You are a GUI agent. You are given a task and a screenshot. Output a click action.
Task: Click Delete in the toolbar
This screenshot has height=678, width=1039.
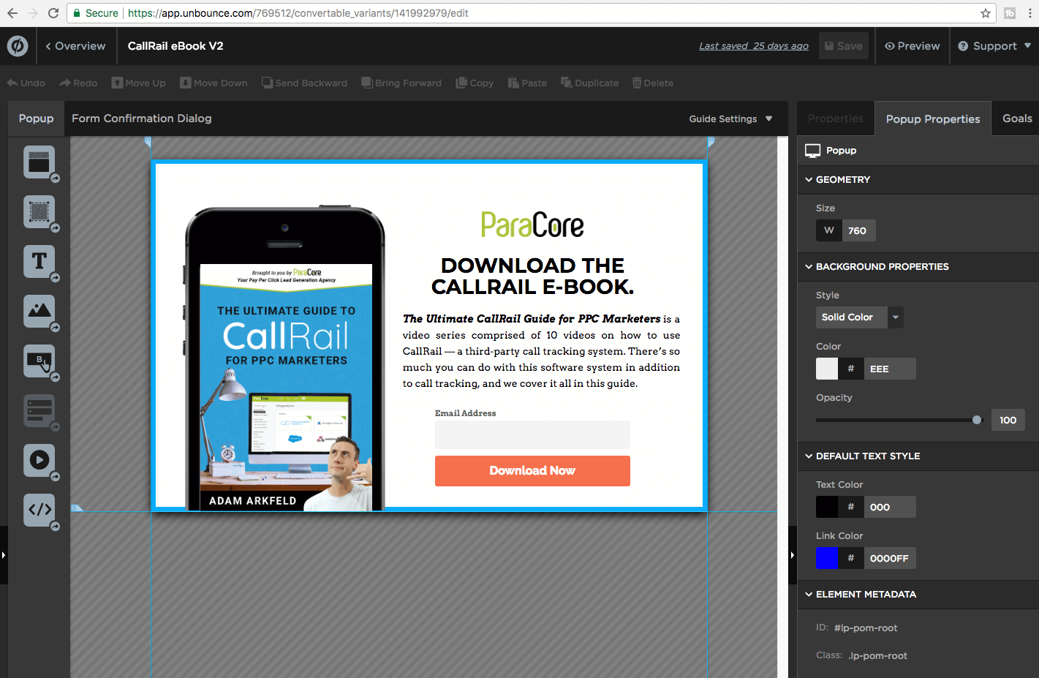pyautogui.click(x=653, y=83)
